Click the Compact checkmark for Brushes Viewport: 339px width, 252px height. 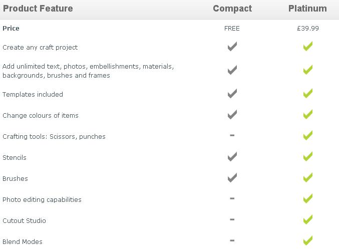point(232,178)
